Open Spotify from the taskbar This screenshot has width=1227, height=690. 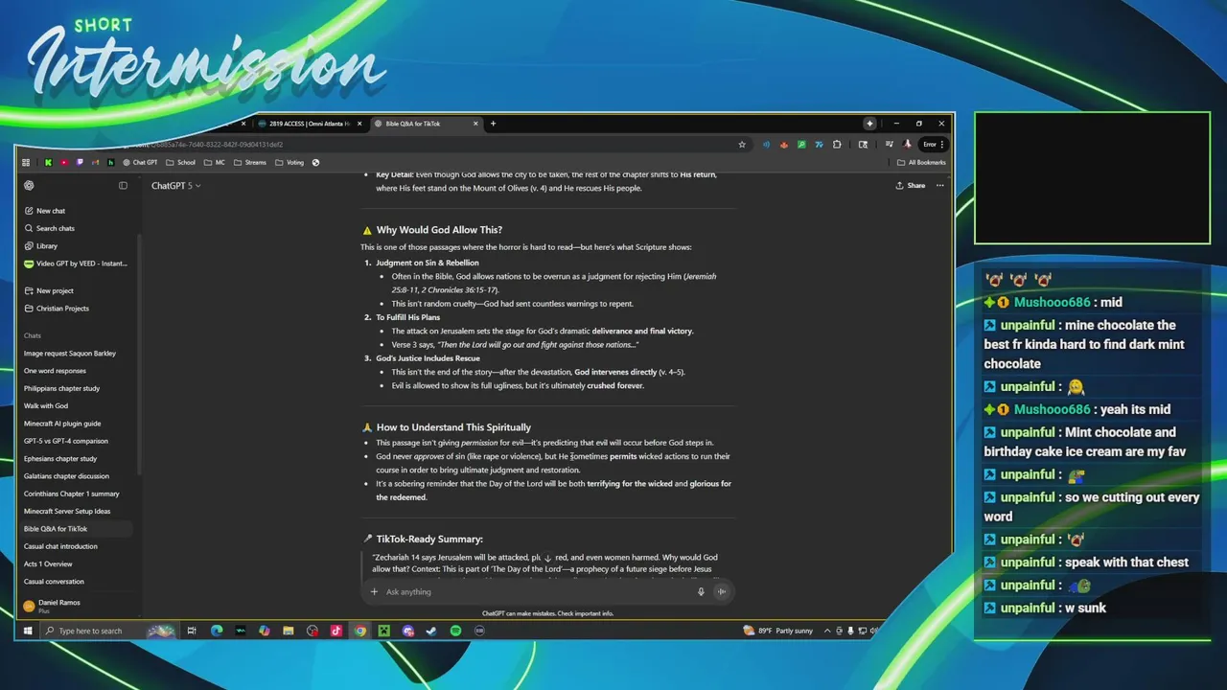click(x=455, y=631)
